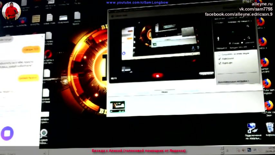
Task: Tick the unchecked checkbox above RightSound
Action: click(x=219, y=55)
